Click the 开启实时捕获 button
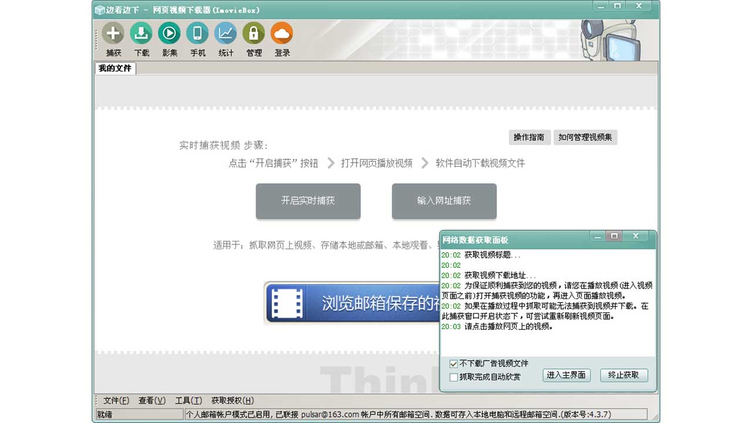This screenshot has width=752, height=423. click(308, 201)
